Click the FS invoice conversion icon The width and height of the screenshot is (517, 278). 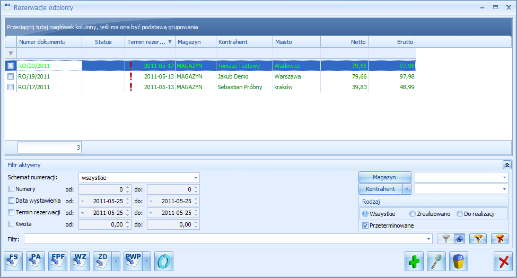point(13,261)
